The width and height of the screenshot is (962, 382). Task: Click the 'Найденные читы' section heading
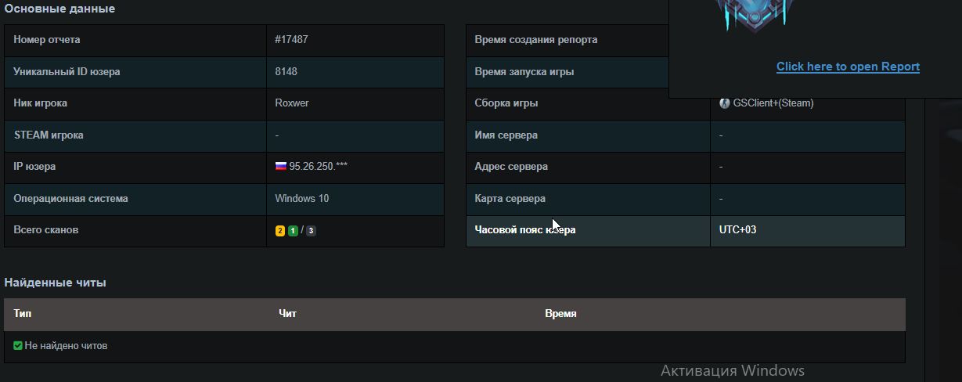pos(55,283)
